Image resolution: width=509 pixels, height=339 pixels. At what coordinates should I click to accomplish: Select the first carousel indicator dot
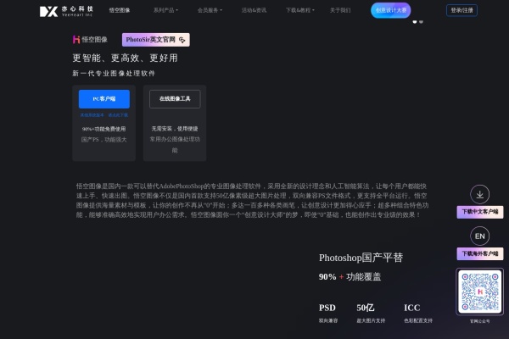(415, 22)
